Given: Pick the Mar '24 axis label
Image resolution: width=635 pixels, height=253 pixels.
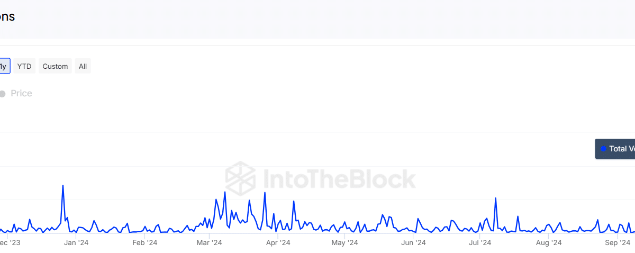Looking at the screenshot, I should (210, 243).
